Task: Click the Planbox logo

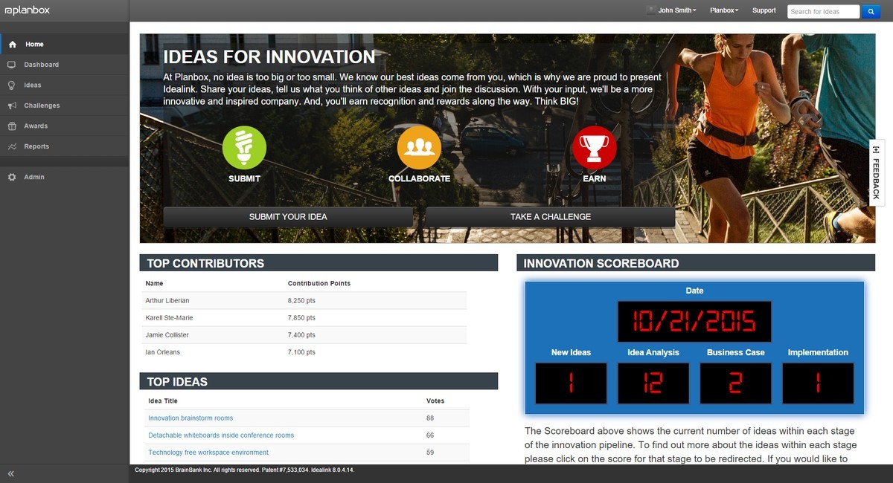Action: (x=28, y=10)
